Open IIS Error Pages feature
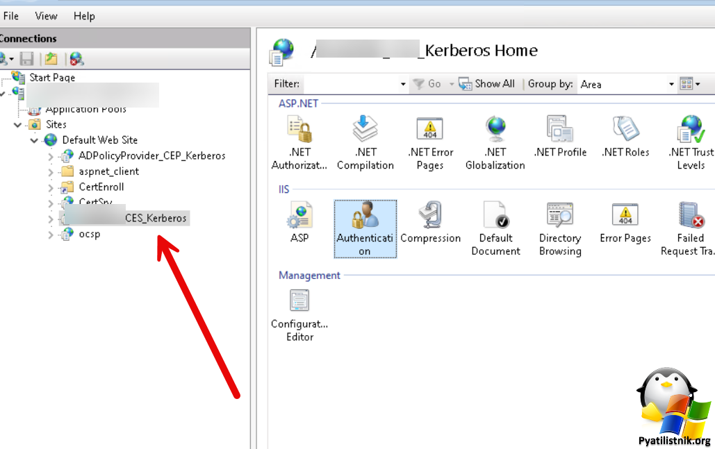Image resolution: width=715 pixels, height=449 pixels. pos(625,222)
